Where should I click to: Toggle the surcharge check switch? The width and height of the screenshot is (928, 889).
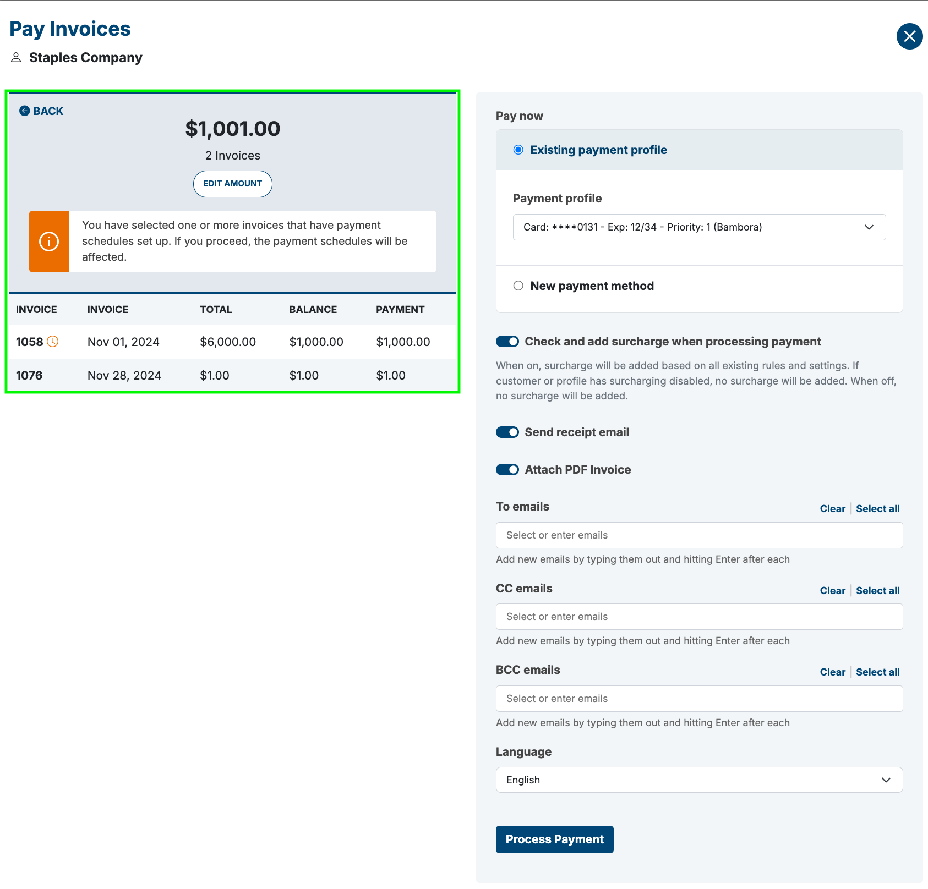[x=507, y=342]
